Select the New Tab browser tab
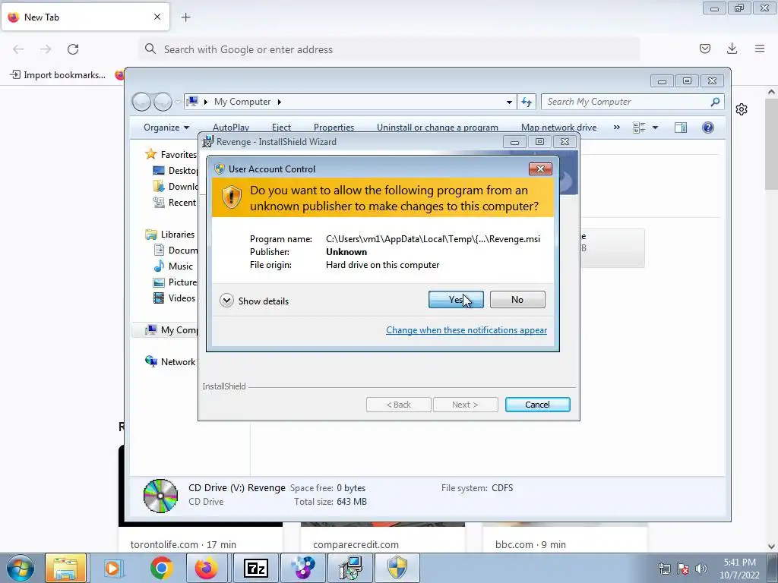This screenshot has width=778, height=583. point(85,17)
